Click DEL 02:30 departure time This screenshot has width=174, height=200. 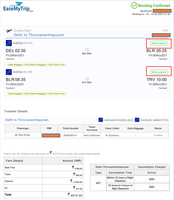tap(16, 51)
